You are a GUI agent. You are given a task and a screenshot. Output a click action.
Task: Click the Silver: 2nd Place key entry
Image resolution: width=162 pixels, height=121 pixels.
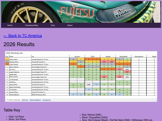pos(17,119)
